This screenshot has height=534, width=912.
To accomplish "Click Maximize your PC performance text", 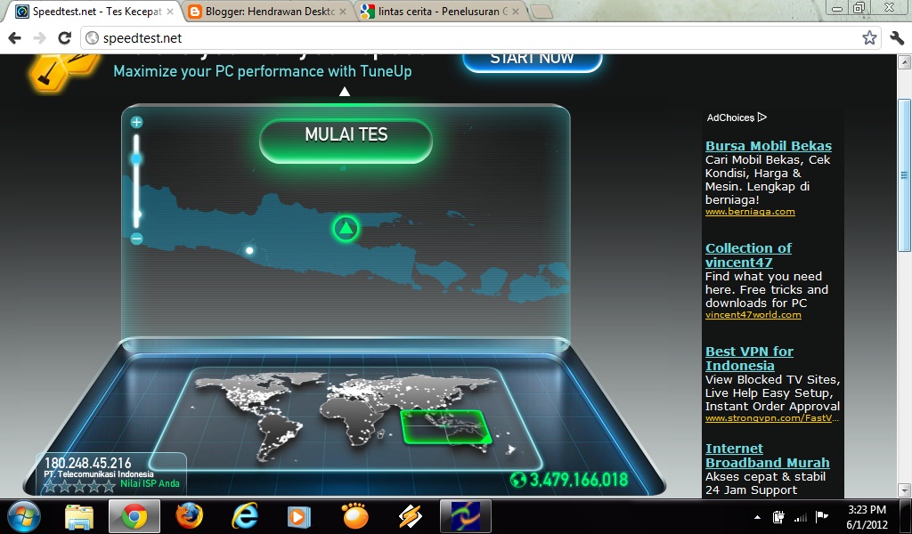I will click(263, 71).
